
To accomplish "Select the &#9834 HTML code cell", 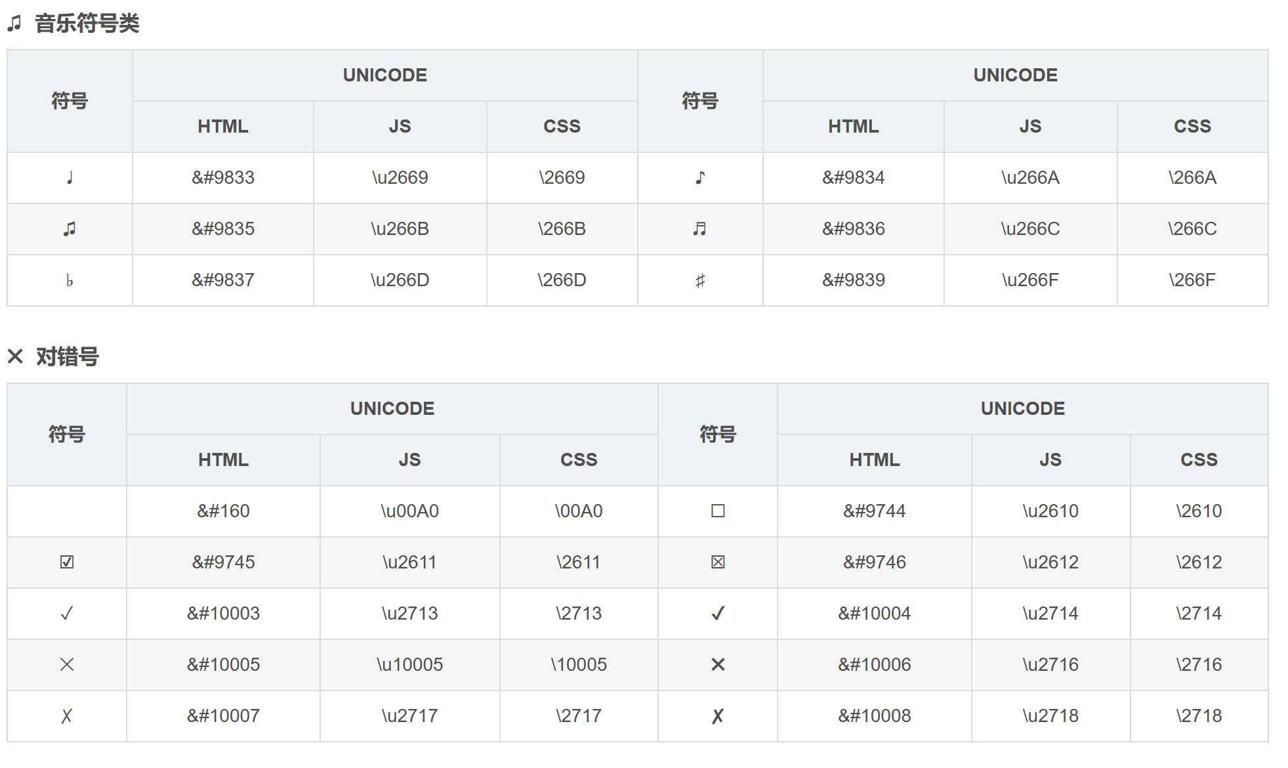I will click(854, 178).
